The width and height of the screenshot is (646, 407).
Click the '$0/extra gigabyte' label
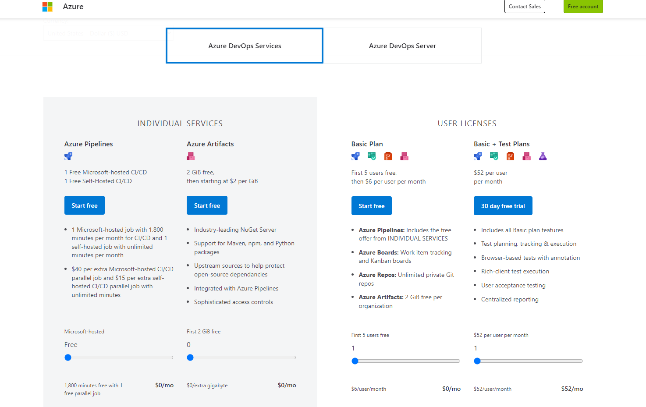tap(207, 386)
